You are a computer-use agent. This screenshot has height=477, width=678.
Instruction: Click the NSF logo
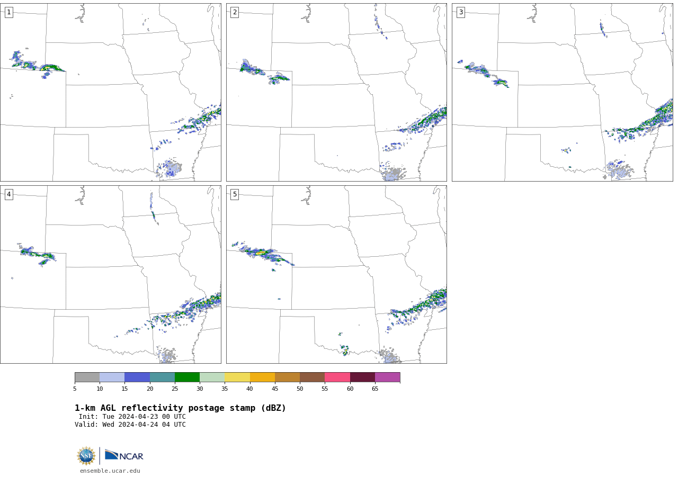pos(86,456)
